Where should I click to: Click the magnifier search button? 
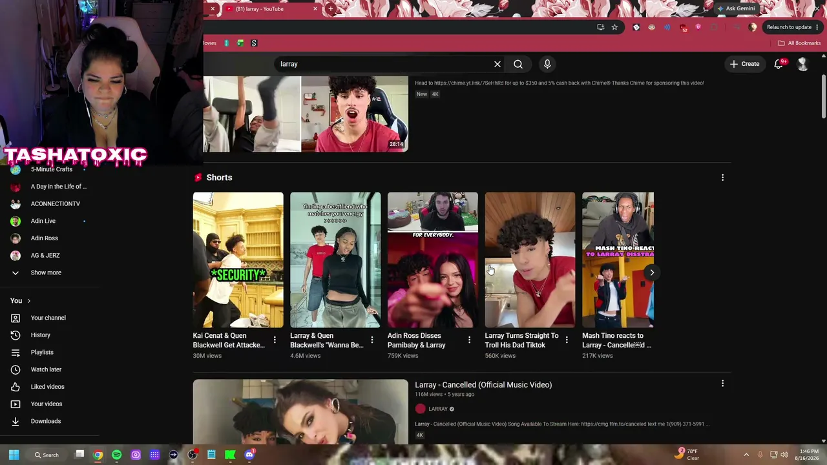pyautogui.click(x=518, y=64)
